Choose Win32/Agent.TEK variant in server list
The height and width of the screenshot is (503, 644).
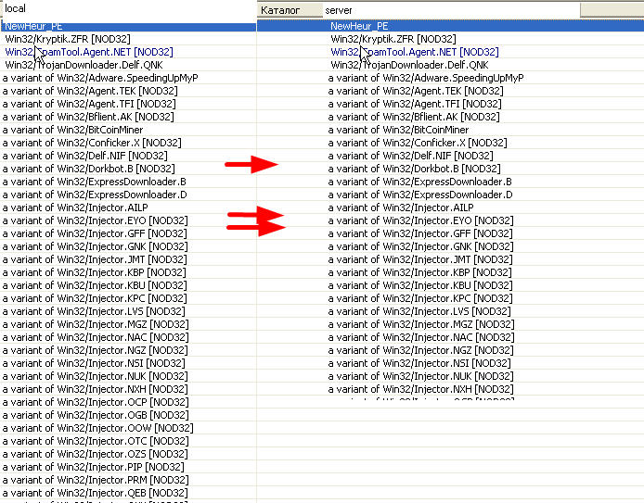coord(416,91)
